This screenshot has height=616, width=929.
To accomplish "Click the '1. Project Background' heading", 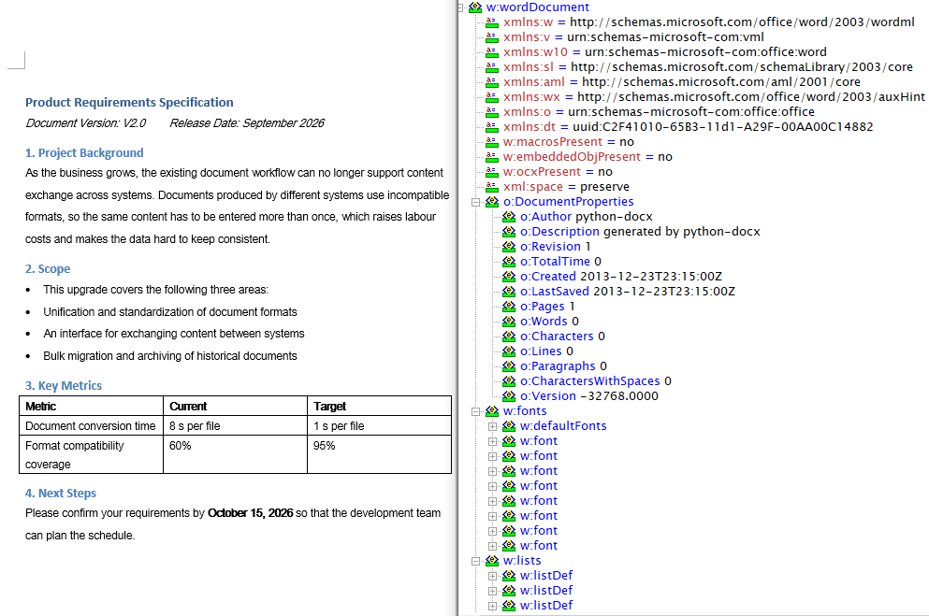I will tap(84, 152).
